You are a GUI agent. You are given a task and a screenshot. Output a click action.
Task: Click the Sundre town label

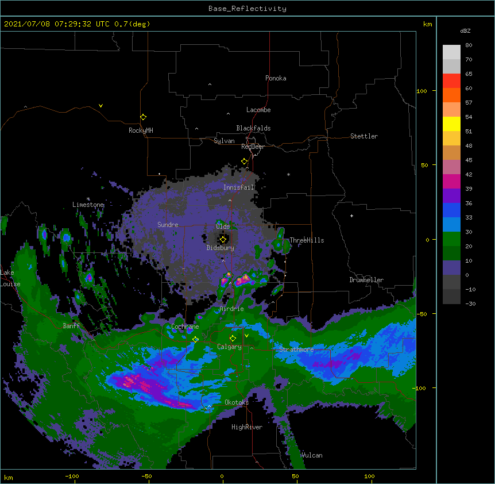[x=168, y=225]
